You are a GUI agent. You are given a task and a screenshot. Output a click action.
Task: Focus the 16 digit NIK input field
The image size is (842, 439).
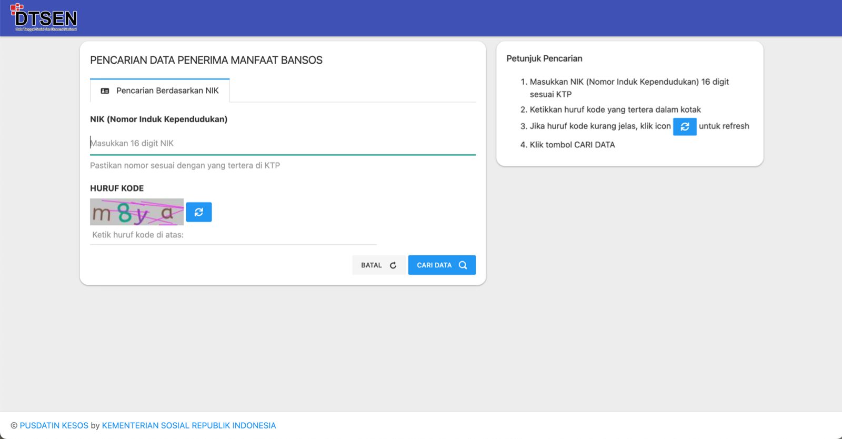tap(282, 143)
